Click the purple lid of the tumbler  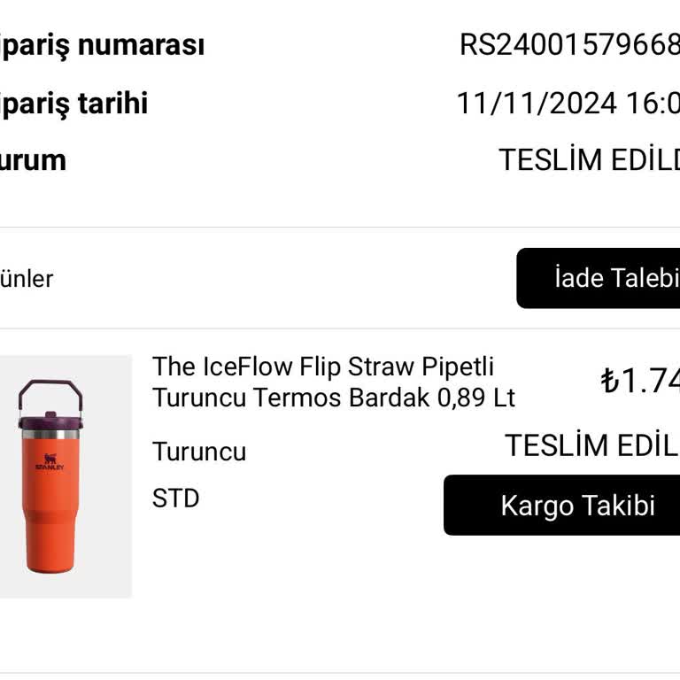(51, 420)
